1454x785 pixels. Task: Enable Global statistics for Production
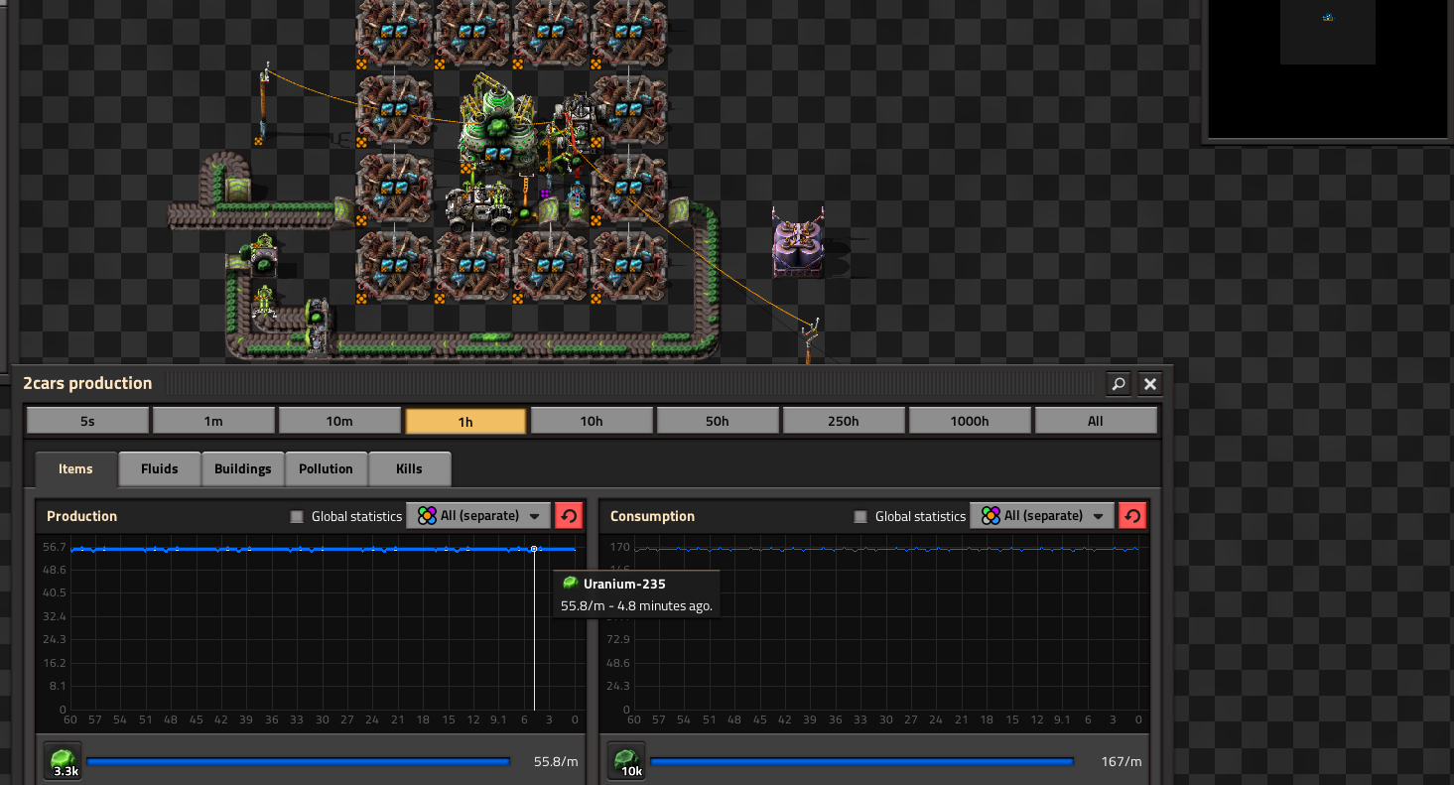297,516
